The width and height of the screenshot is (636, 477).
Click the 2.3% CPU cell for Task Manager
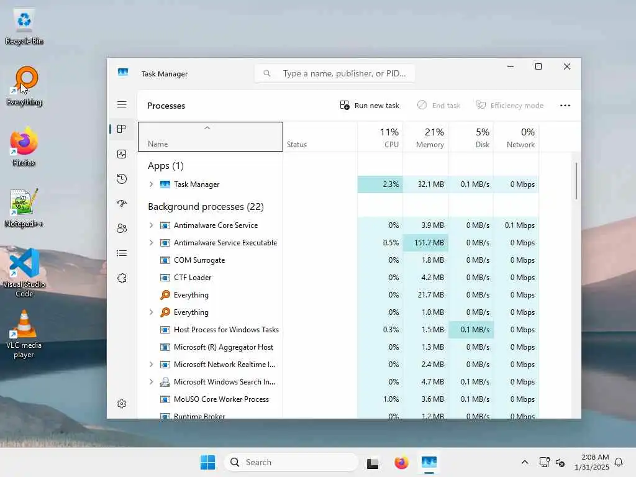coord(381,184)
